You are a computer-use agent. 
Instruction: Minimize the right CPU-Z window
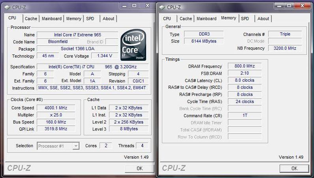[279, 6]
